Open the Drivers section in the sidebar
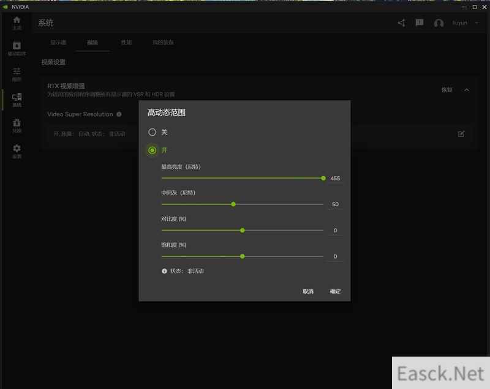This screenshot has height=389, width=490. click(x=17, y=48)
